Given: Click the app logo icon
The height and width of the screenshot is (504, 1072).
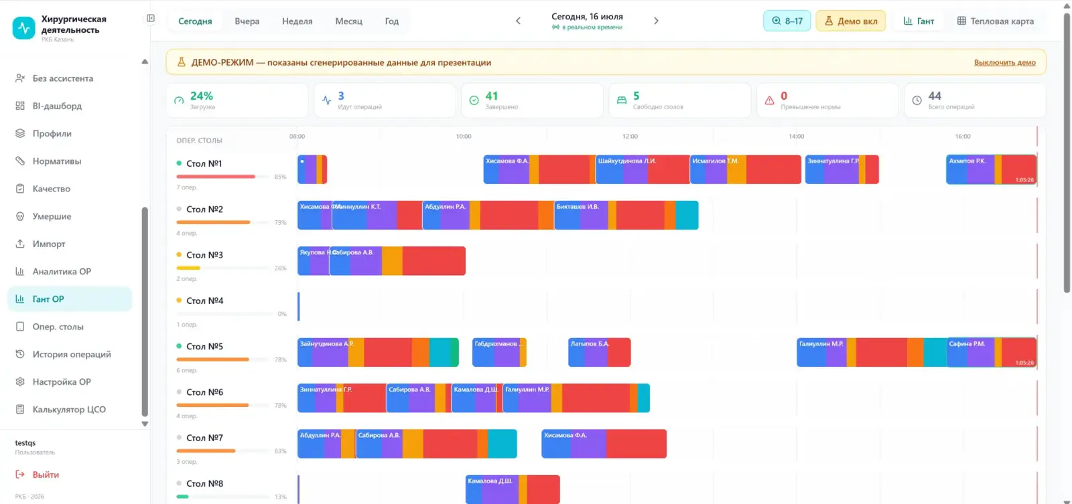Looking at the screenshot, I should [x=23, y=28].
